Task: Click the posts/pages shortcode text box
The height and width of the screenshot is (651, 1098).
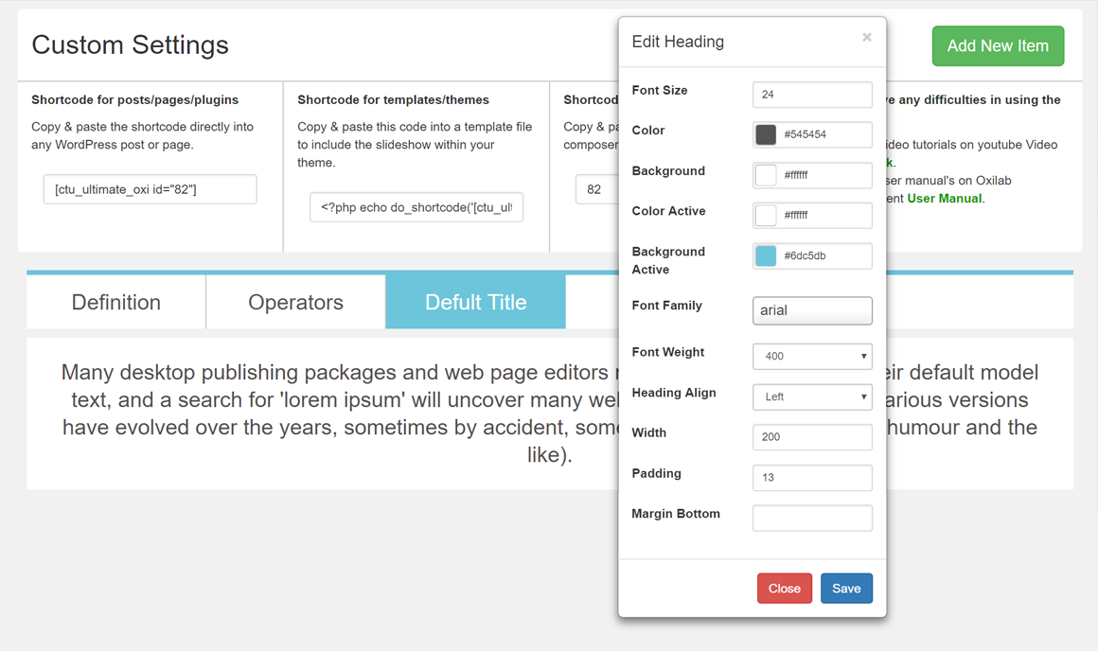Action: pos(150,189)
